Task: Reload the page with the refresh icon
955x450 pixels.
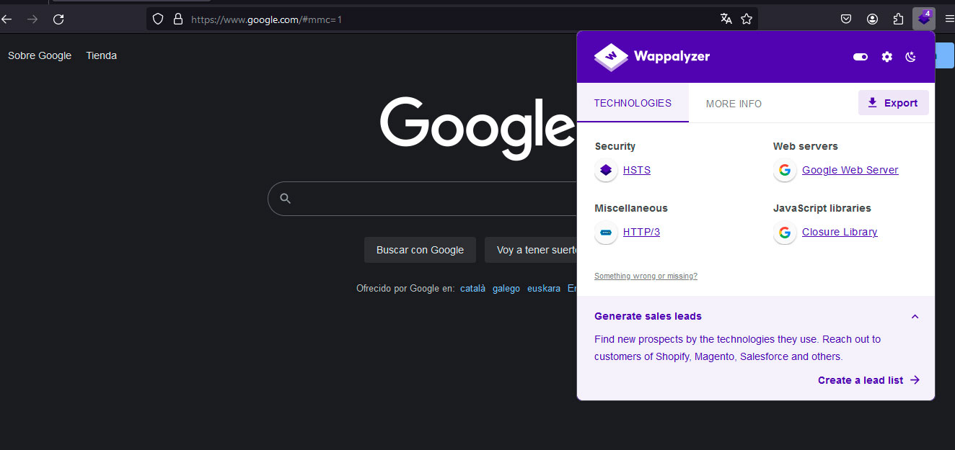Action: click(x=58, y=19)
